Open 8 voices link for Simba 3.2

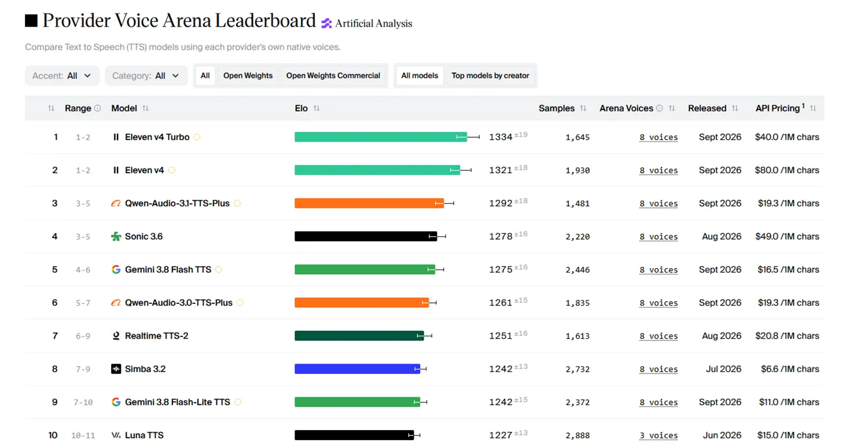click(x=659, y=369)
